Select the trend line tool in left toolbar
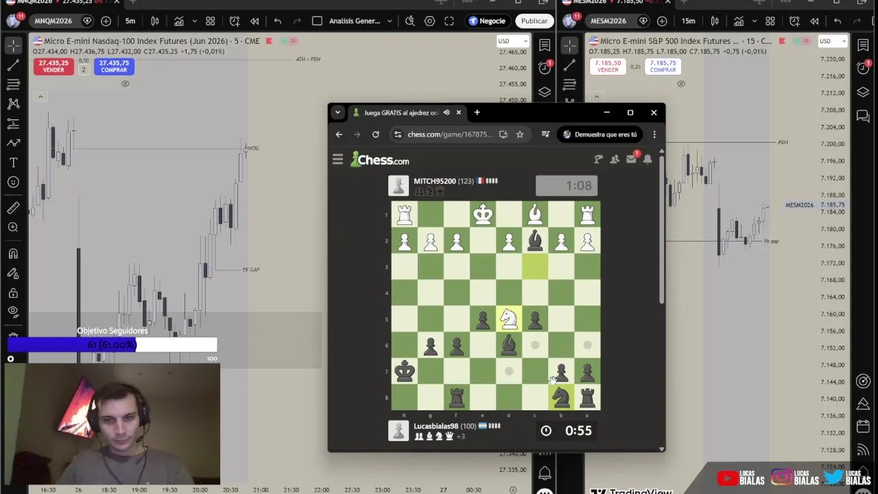The height and width of the screenshot is (494, 878). [13, 65]
